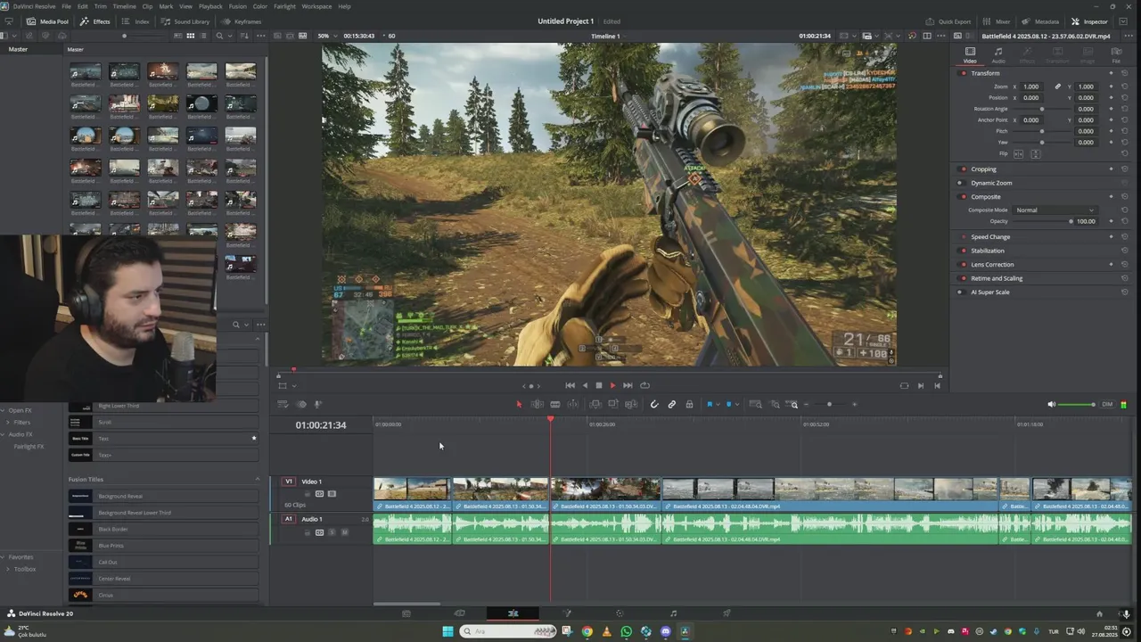The height and width of the screenshot is (642, 1141).
Task: Play the timeline in reverse
Action: (585, 385)
